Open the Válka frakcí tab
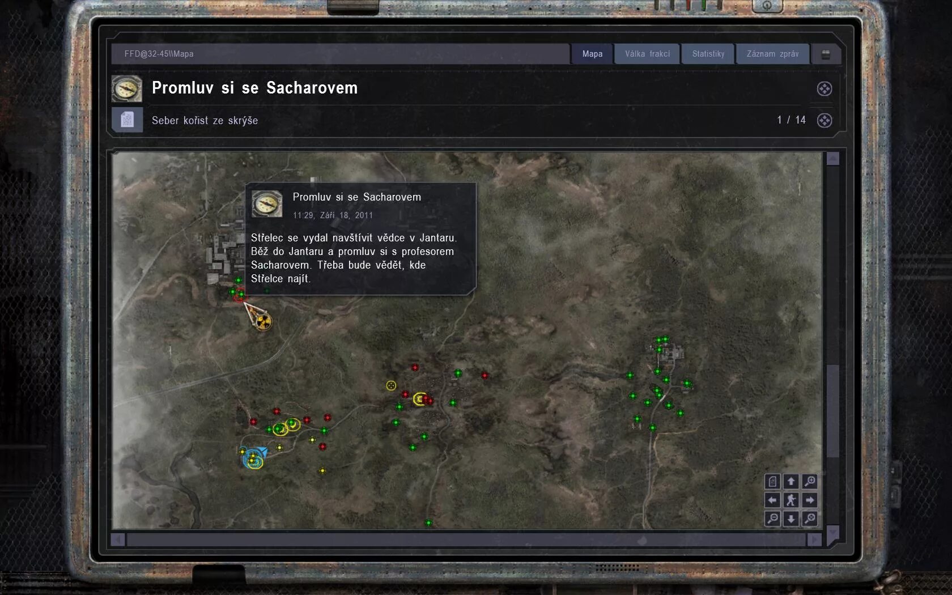This screenshot has width=952, height=595. (x=647, y=54)
